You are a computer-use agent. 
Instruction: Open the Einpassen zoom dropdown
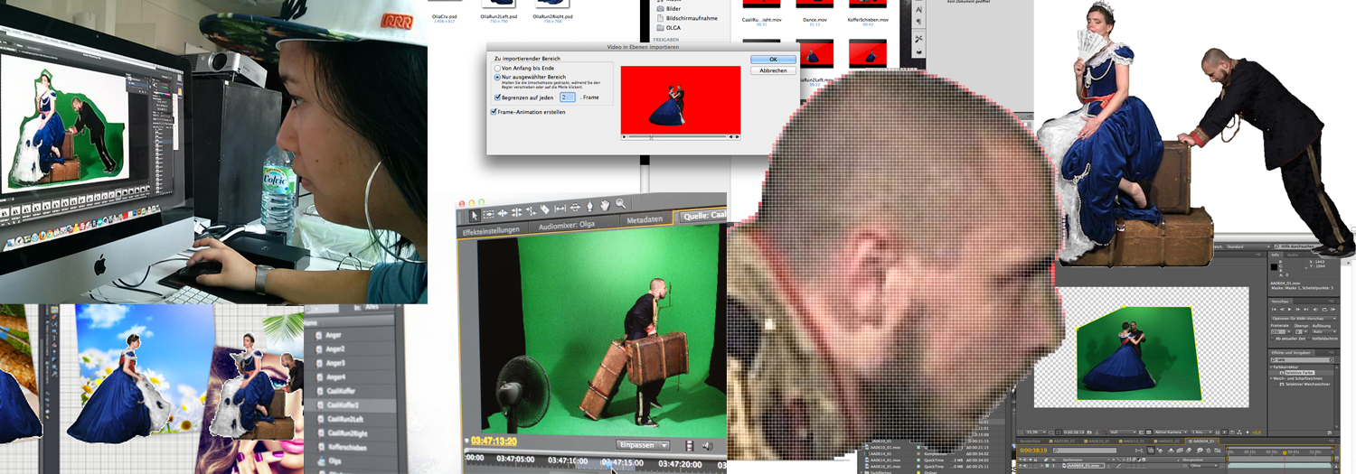click(643, 445)
